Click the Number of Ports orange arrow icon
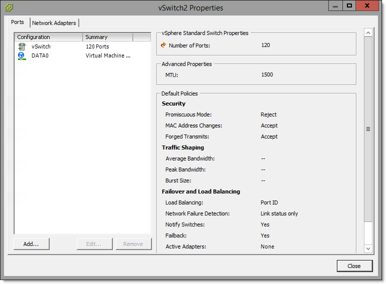 163,45
